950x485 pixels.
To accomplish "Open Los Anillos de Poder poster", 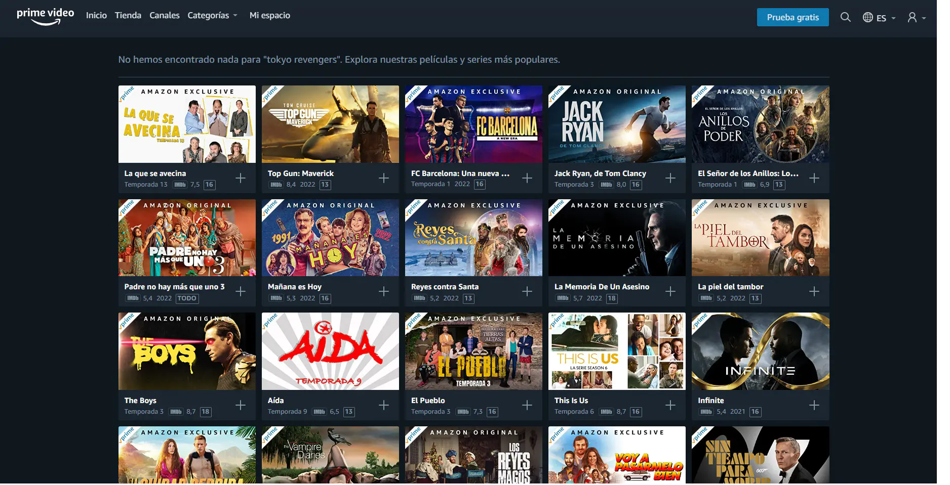I will coord(761,124).
